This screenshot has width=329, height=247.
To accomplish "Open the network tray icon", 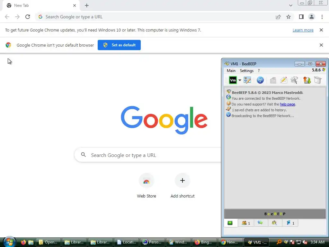I will click(x=298, y=242).
